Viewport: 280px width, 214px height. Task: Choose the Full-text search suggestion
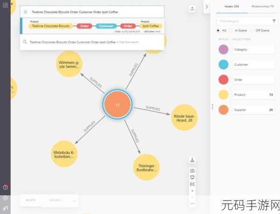click(x=92, y=42)
